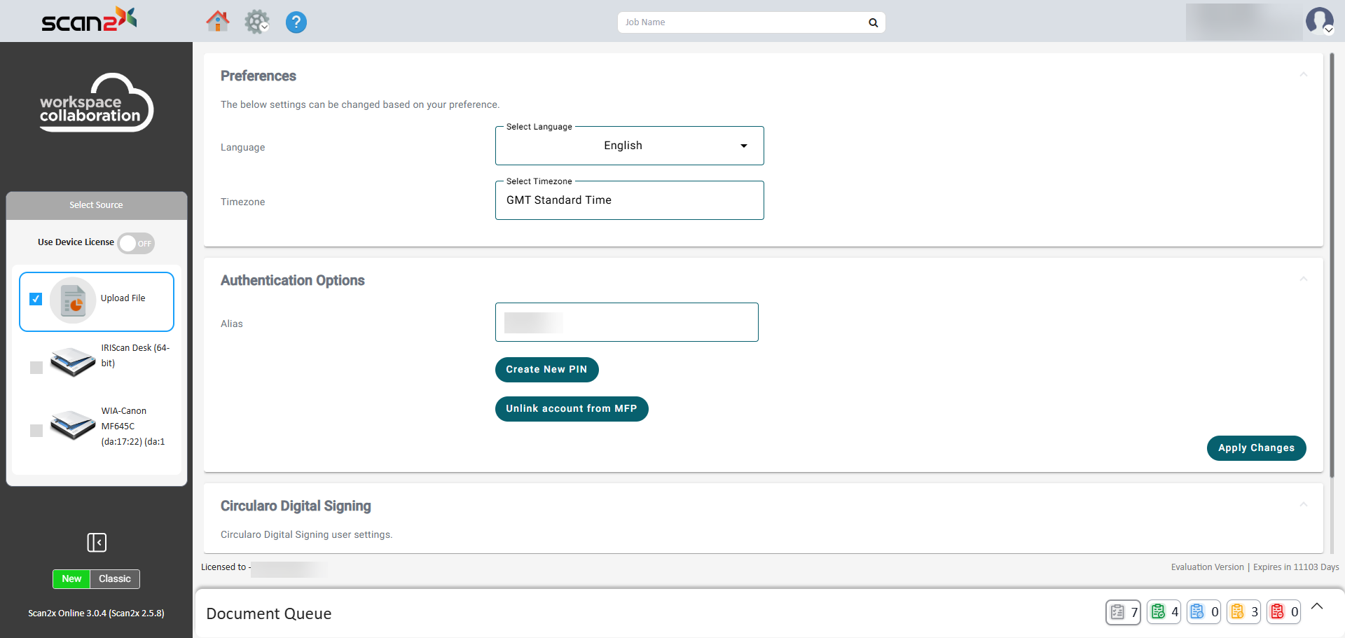Open all documents queue counter showing 7
Screen dimensions: 1345x638
point(1123,612)
